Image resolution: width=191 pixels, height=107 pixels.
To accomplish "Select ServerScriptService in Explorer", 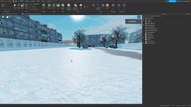I will point(152,31).
